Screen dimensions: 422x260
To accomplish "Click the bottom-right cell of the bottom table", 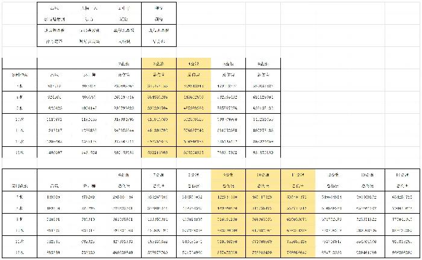I will pyautogui.click(x=403, y=253).
